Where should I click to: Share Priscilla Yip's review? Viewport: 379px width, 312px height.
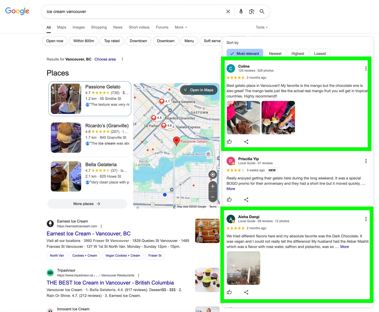click(246, 200)
